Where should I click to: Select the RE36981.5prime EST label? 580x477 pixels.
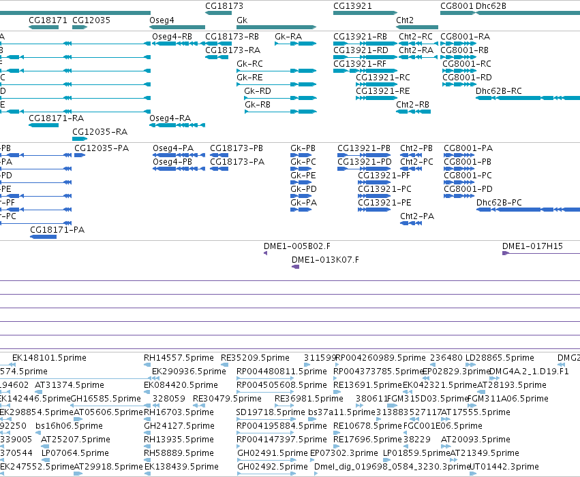pos(309,399)
